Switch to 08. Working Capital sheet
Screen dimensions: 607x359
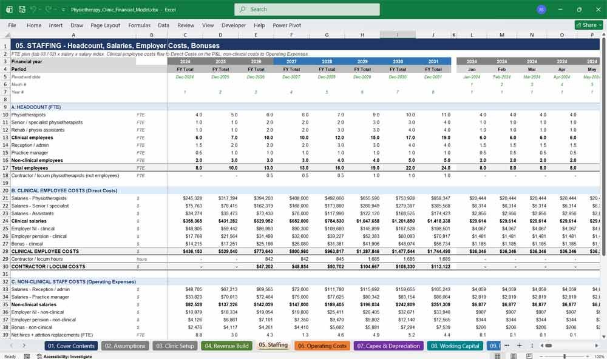455,346
